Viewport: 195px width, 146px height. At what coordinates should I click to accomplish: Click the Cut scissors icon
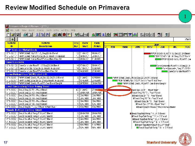tap(37, 35)
